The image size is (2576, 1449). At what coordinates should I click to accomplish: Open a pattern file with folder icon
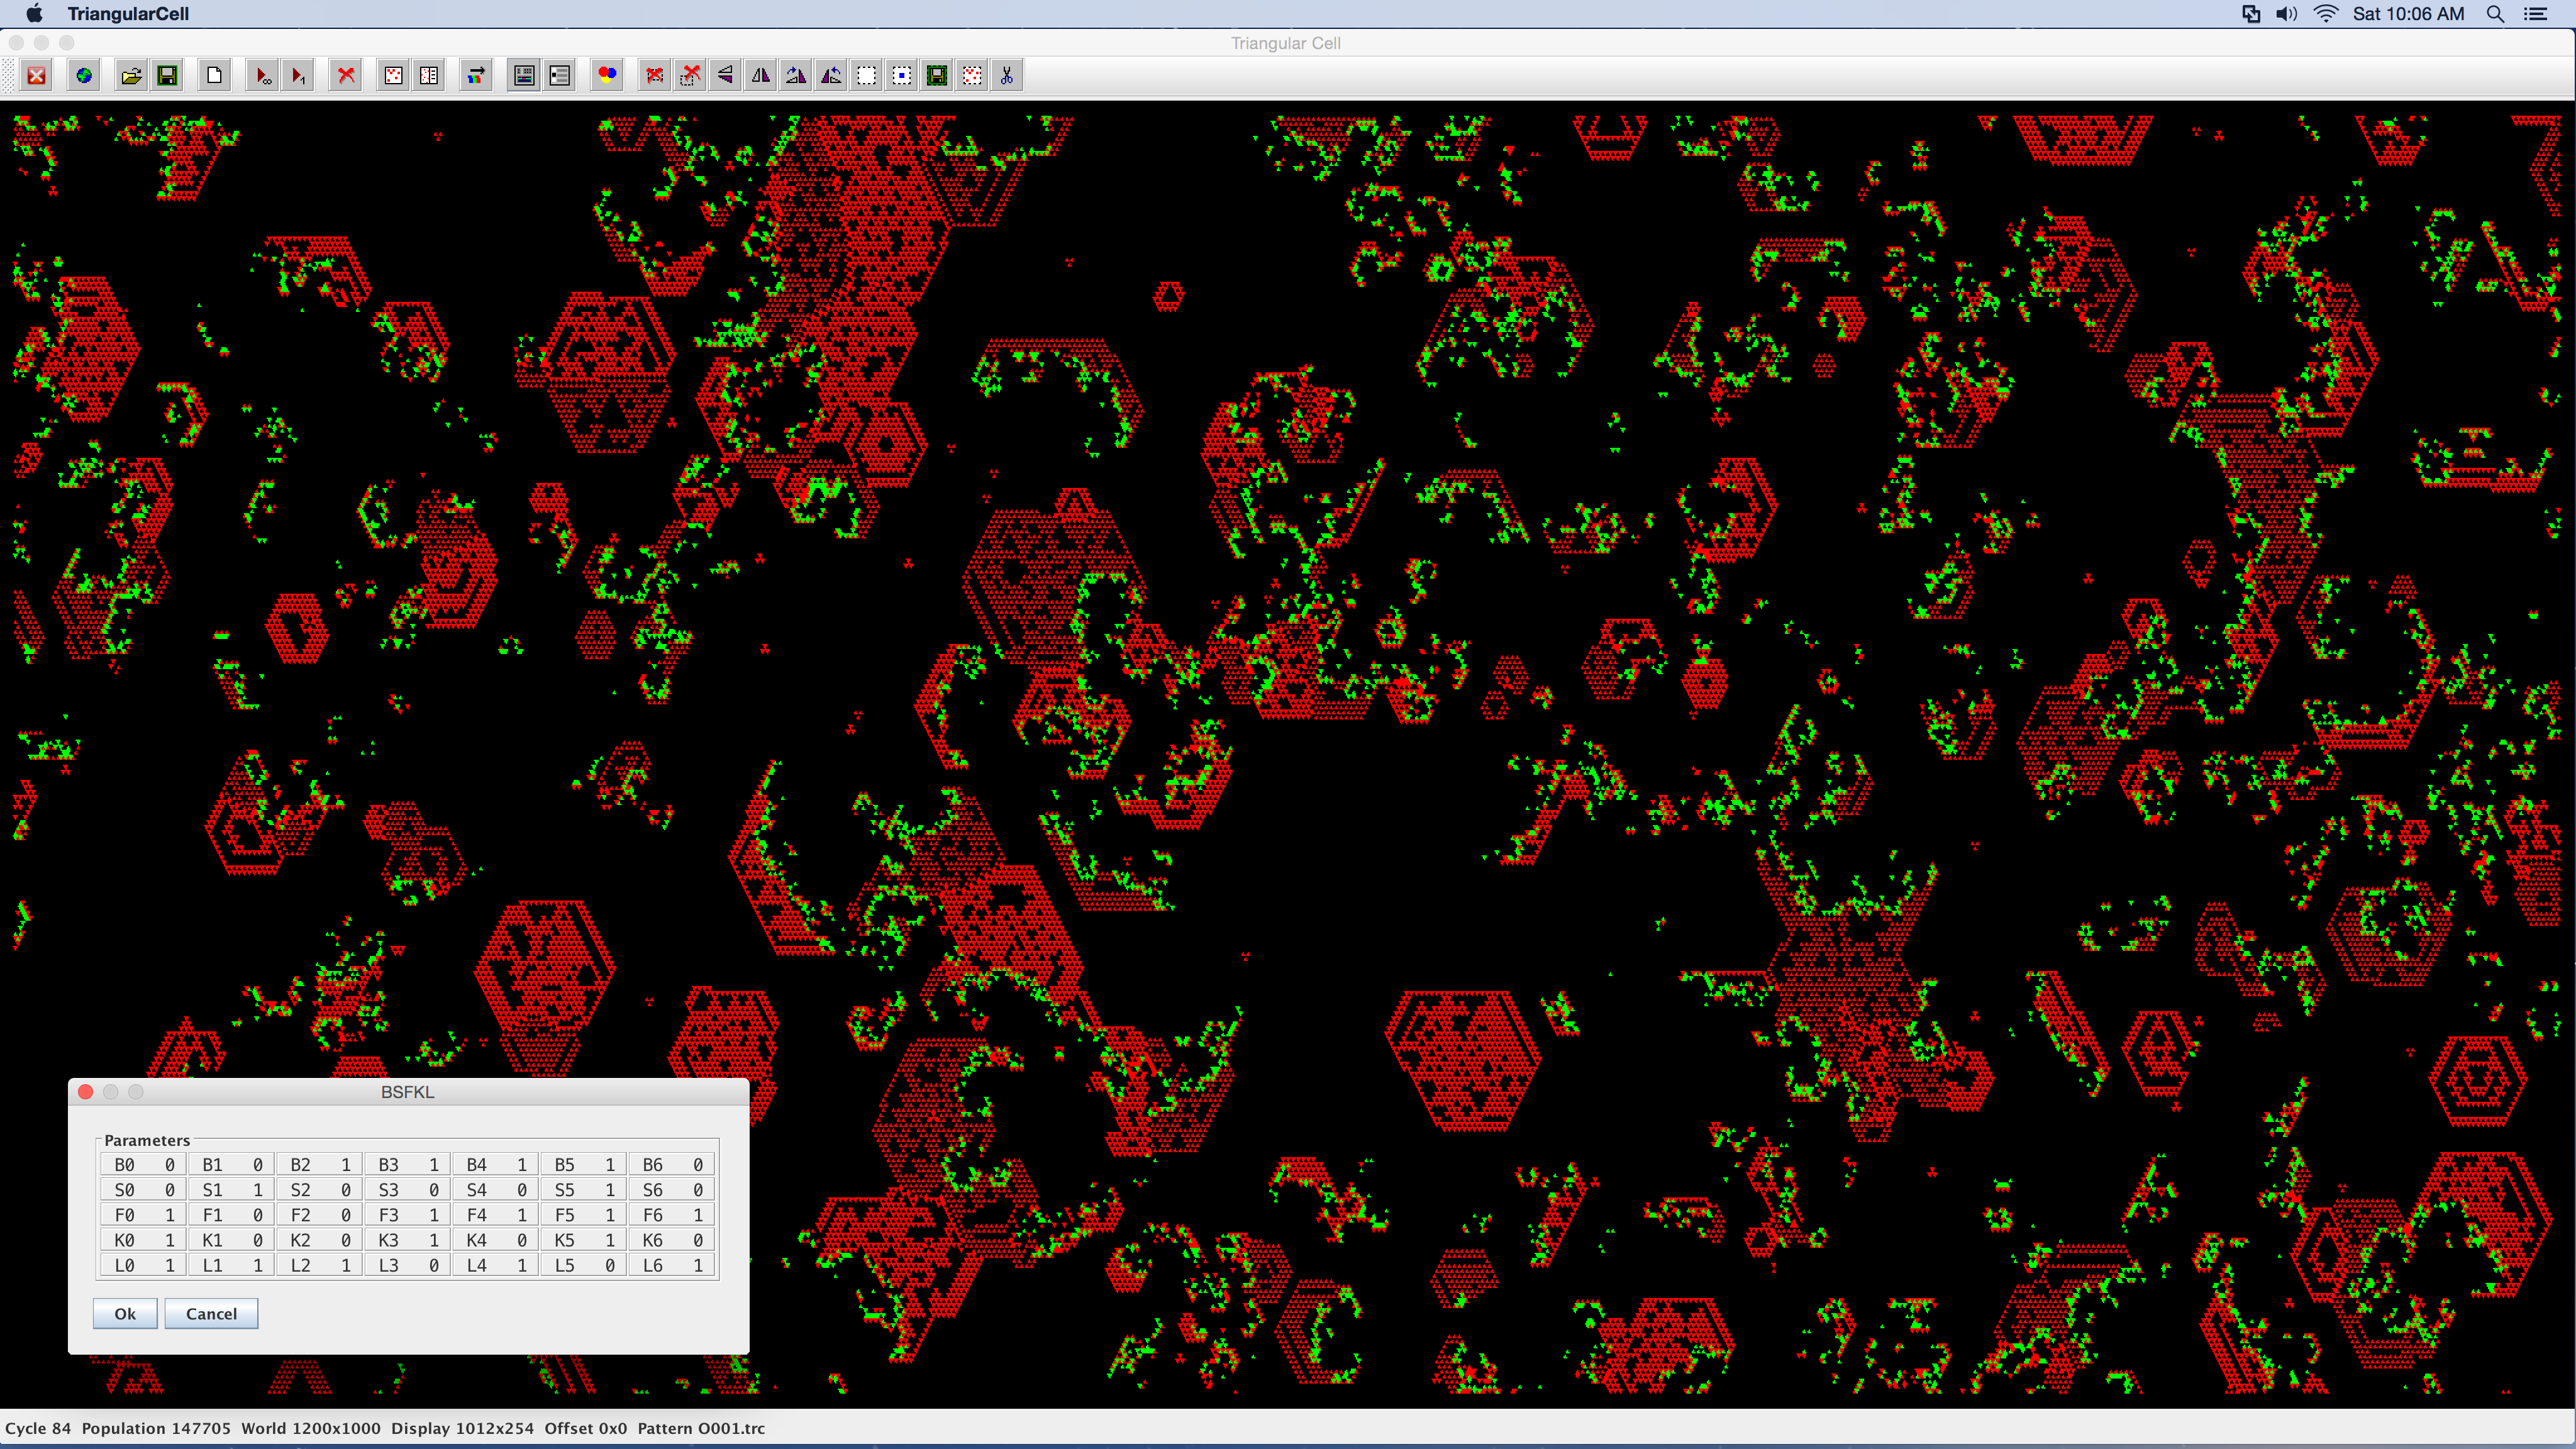tap(132, 75)
